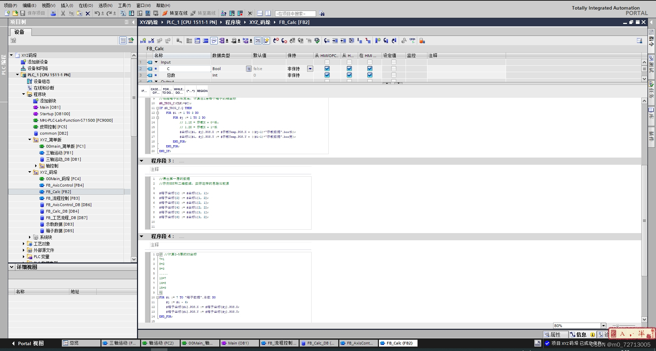Check 设定值 box for variable C
Screen dimensions: 656x351
(x=394, y=69)
